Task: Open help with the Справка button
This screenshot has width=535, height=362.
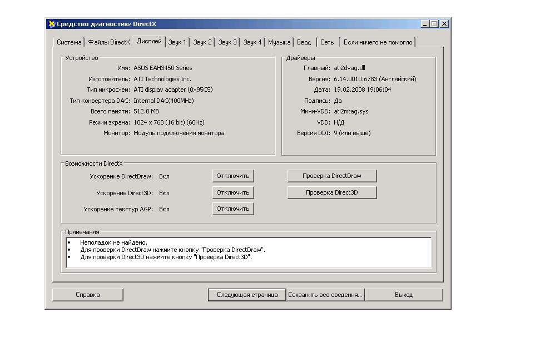Action: [x=87, y=295]
